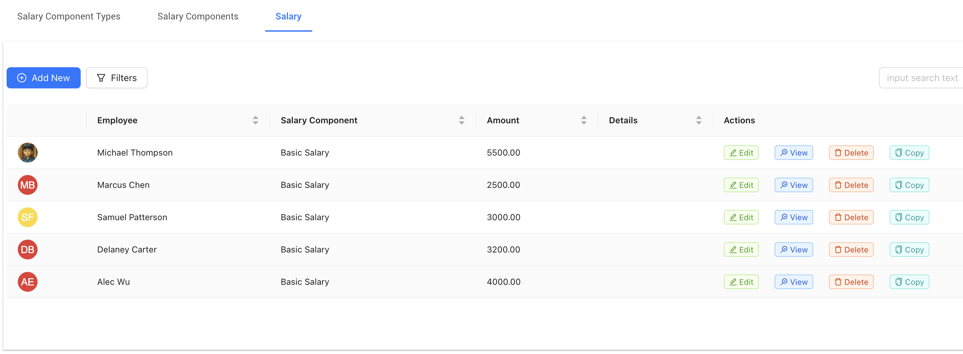Click the Delete trash icon for Marcus Chen

click(x=838, y=185)
